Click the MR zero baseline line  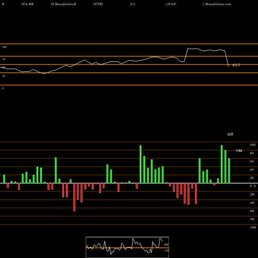click(129, 183)
